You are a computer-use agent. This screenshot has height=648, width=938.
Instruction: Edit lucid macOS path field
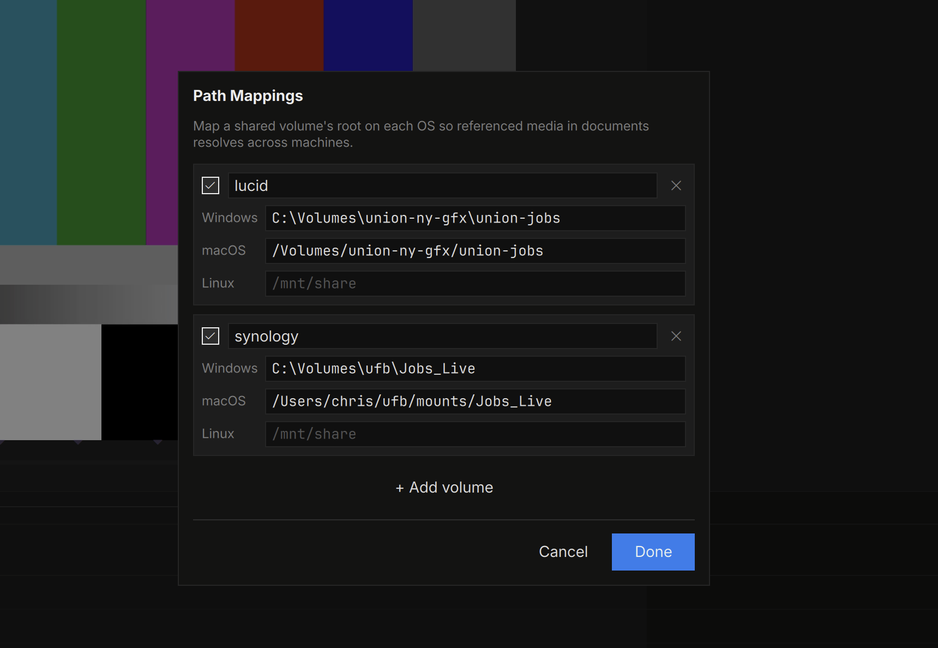tap(475, 251)
